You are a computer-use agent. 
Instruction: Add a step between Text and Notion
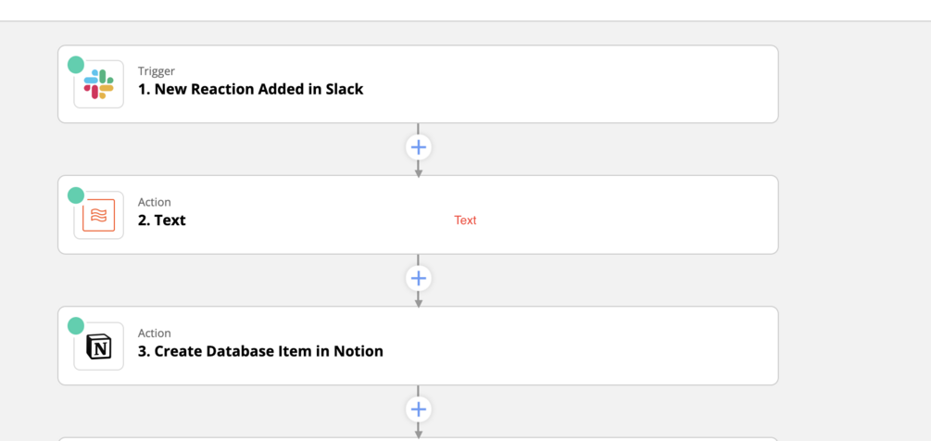(x=419, y=278)
